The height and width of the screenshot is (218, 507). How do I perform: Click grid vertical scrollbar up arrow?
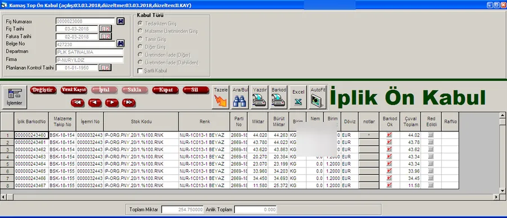click(x=502, y=115)
